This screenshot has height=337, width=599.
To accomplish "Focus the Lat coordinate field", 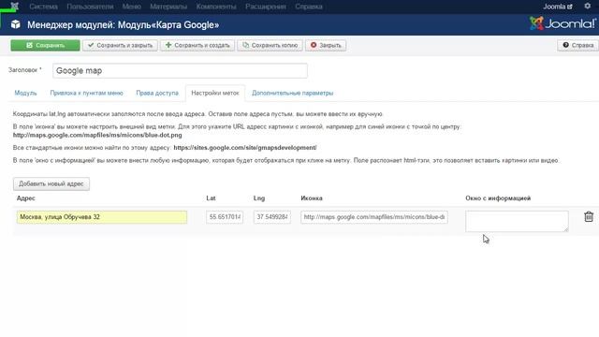I will [225, 217].
